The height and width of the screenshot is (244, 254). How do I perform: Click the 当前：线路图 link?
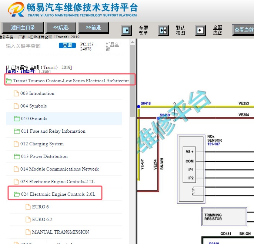tap(21, 72)
